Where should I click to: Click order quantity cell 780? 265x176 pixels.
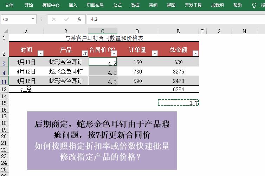(x=137, y=71)
